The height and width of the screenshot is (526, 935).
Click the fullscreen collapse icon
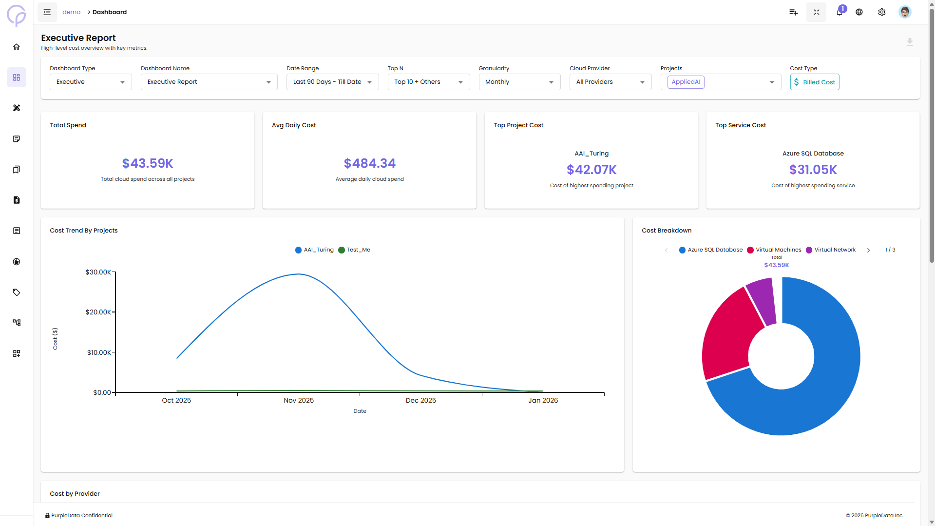(816, 12)
